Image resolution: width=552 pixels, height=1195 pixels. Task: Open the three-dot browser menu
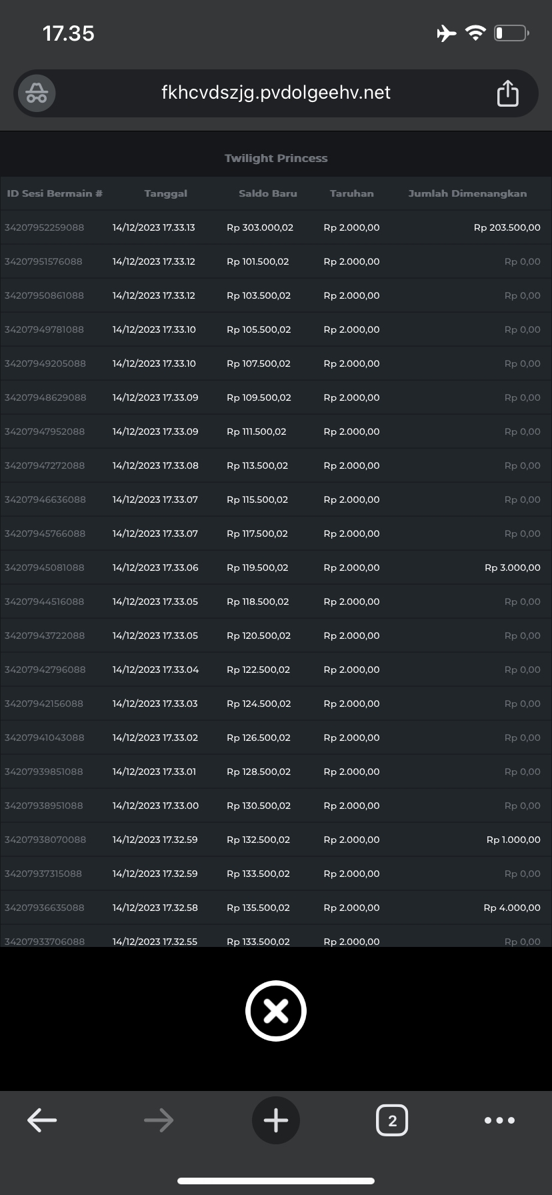499,1120
